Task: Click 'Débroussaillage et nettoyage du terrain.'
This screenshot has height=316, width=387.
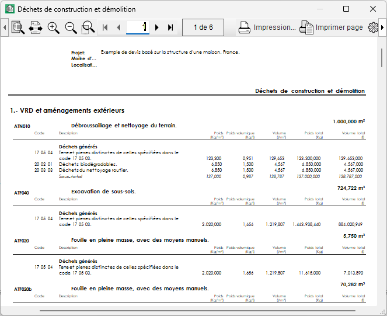Action: 124,126
